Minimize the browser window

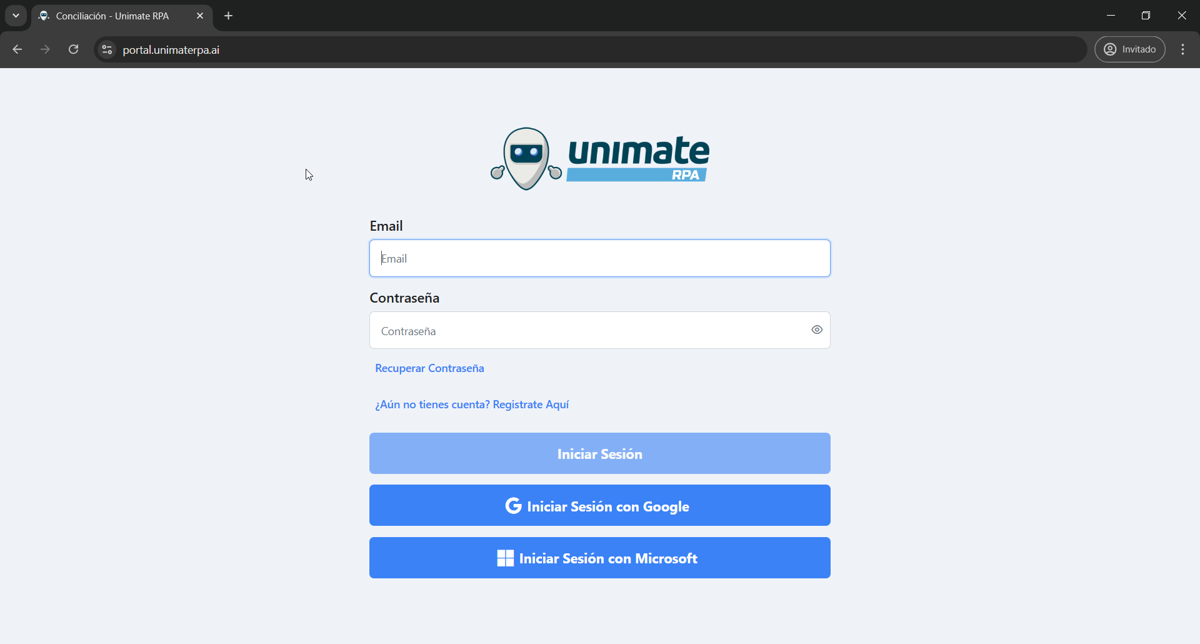point(1111,16)
